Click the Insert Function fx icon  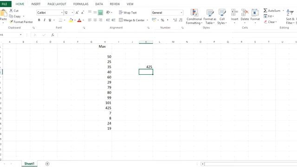coord(52,35)
